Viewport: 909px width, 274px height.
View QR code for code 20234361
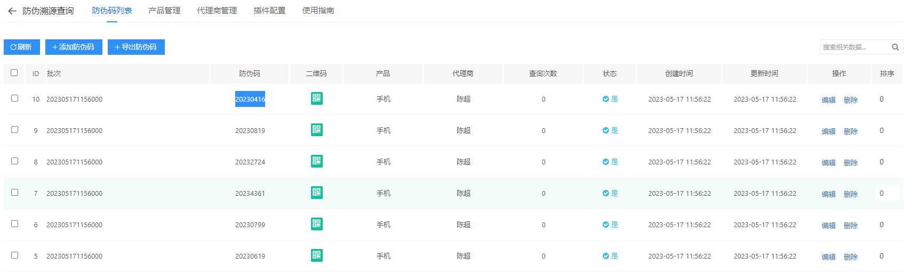click(316, 193)
